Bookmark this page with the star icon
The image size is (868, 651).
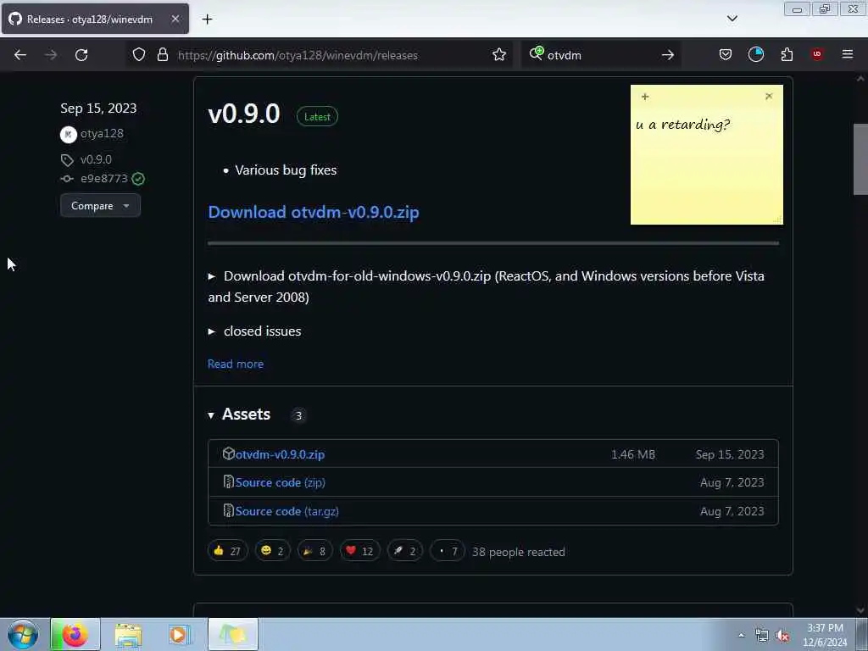tap(498, 54)
